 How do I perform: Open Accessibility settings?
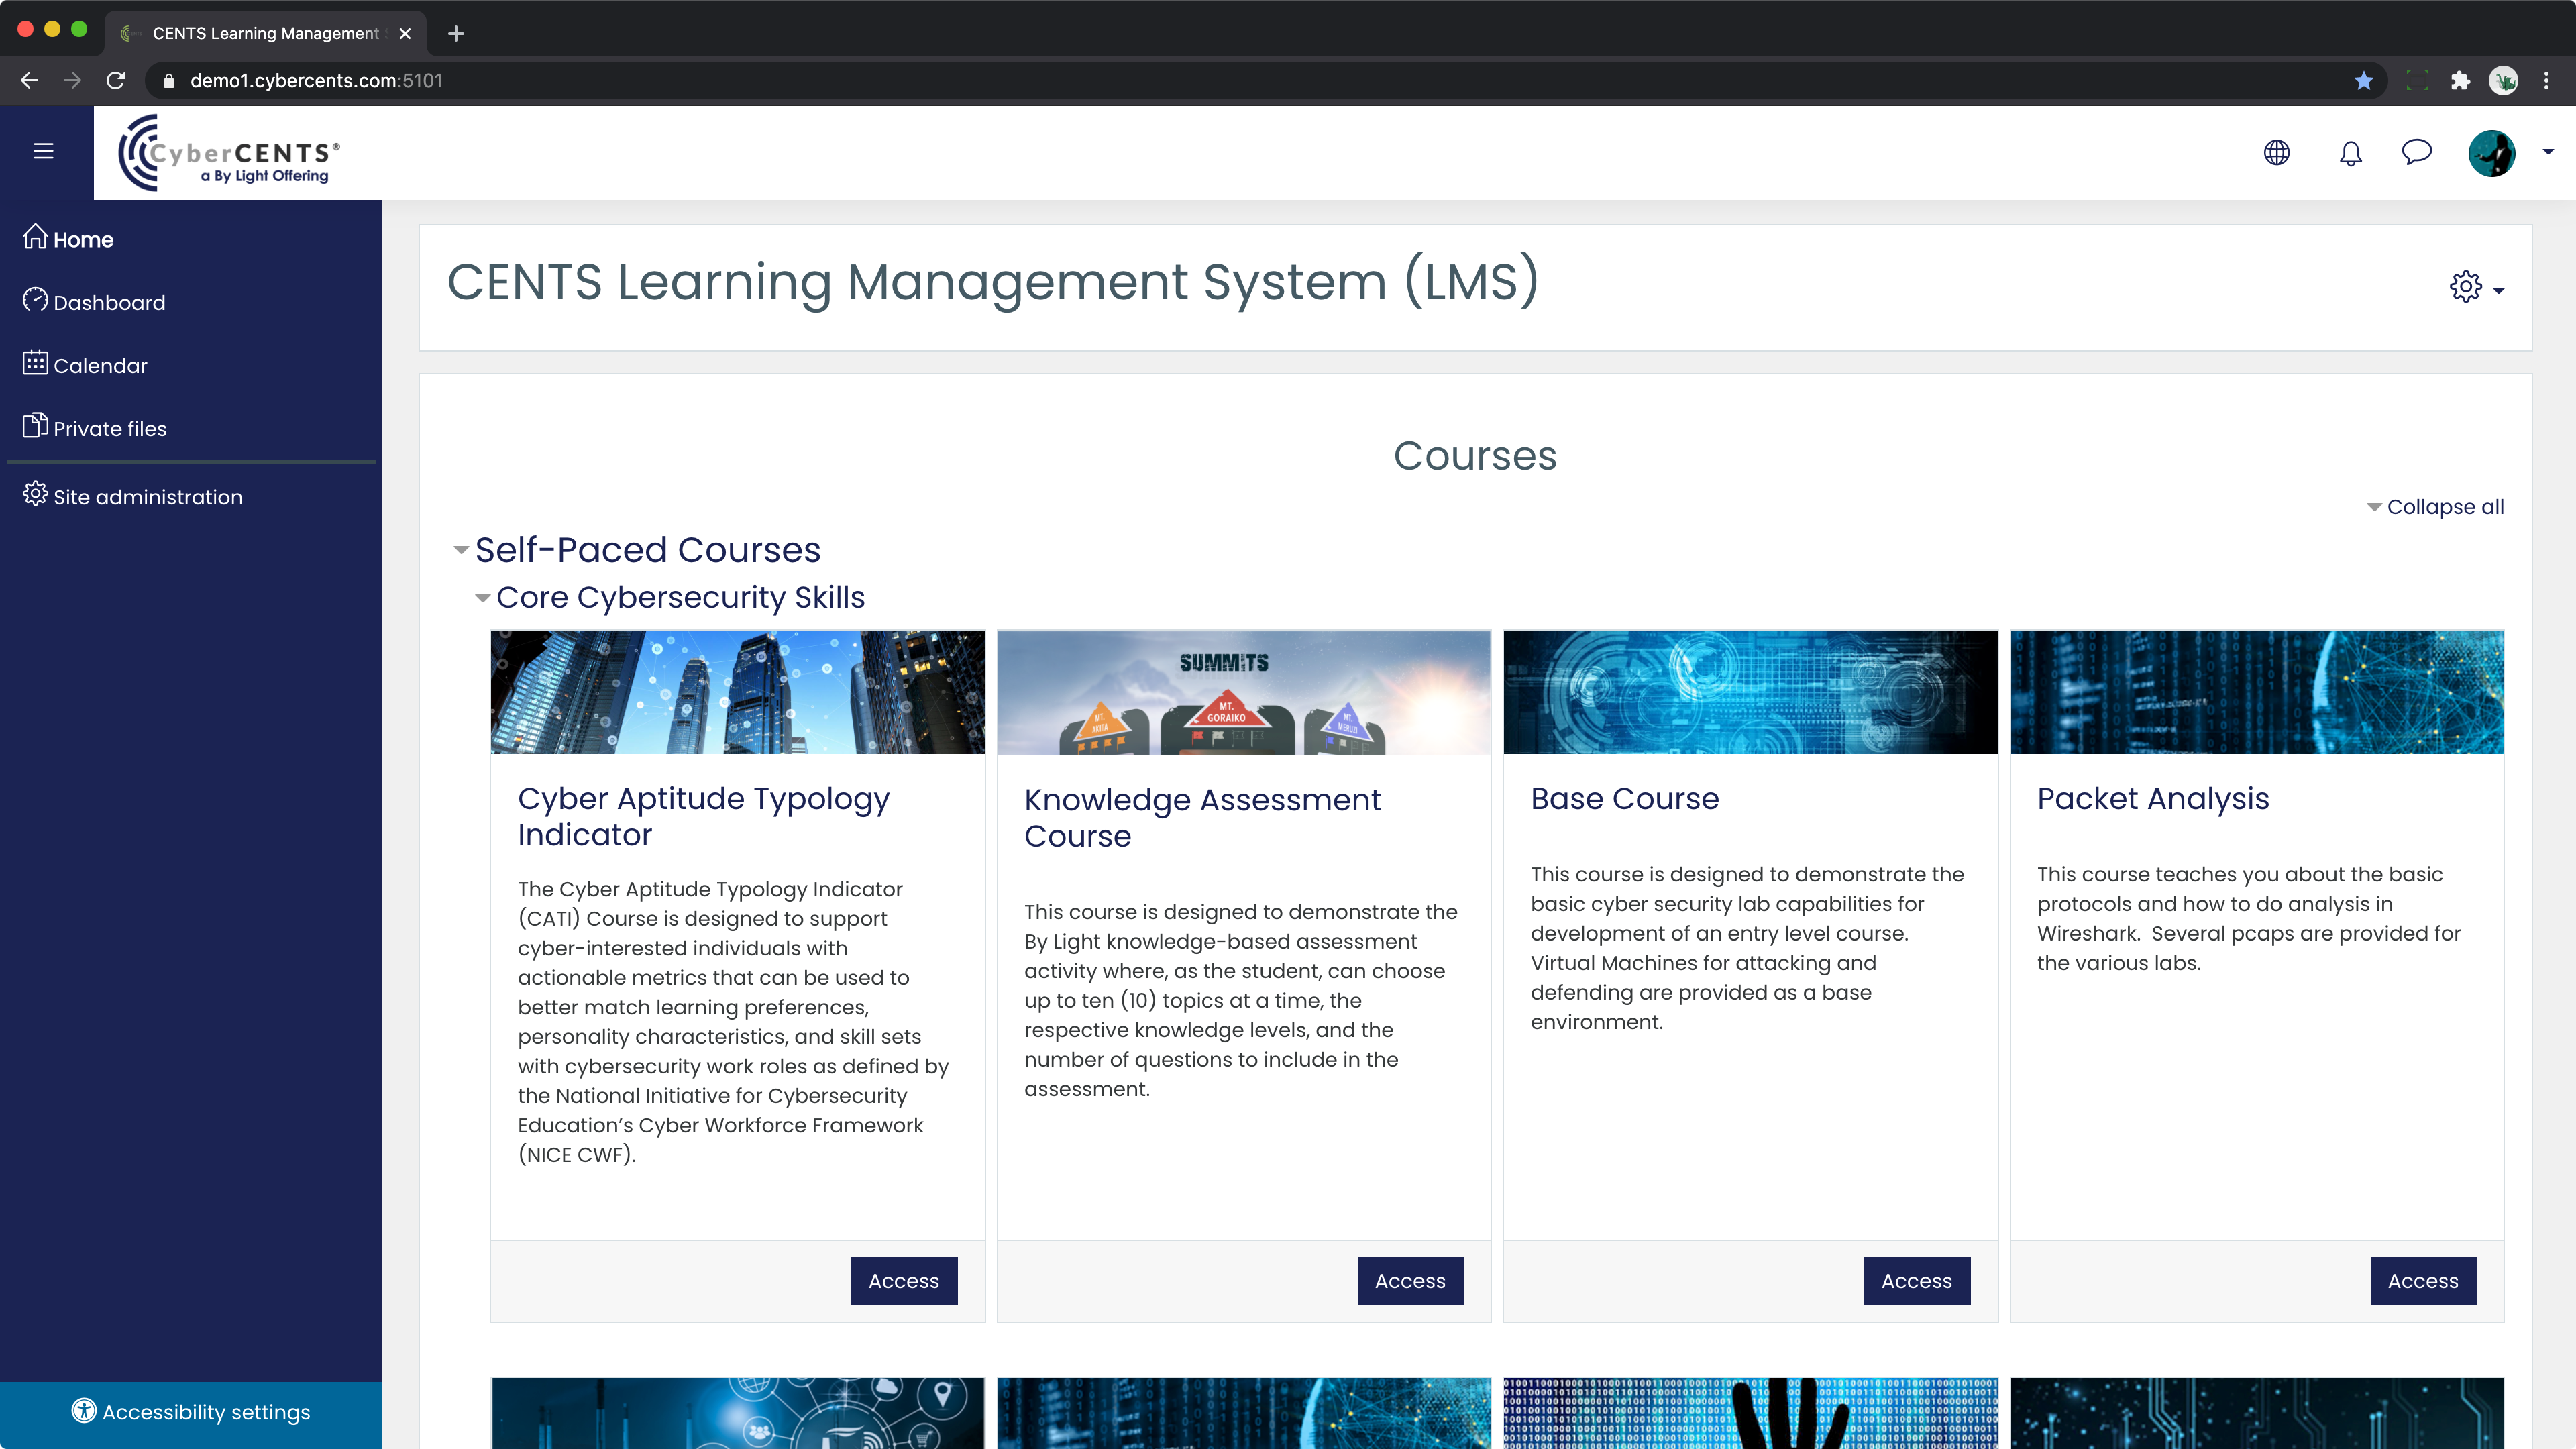click(191, 1412)
